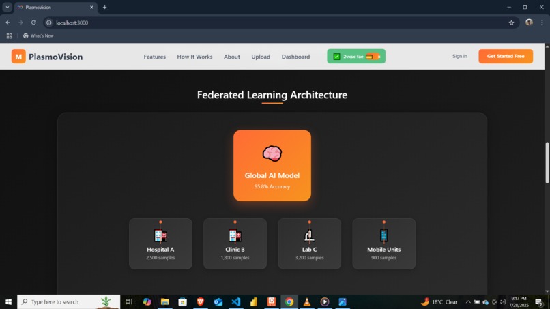Select the Mobile Units node card
550x309 pixels.
383,244
